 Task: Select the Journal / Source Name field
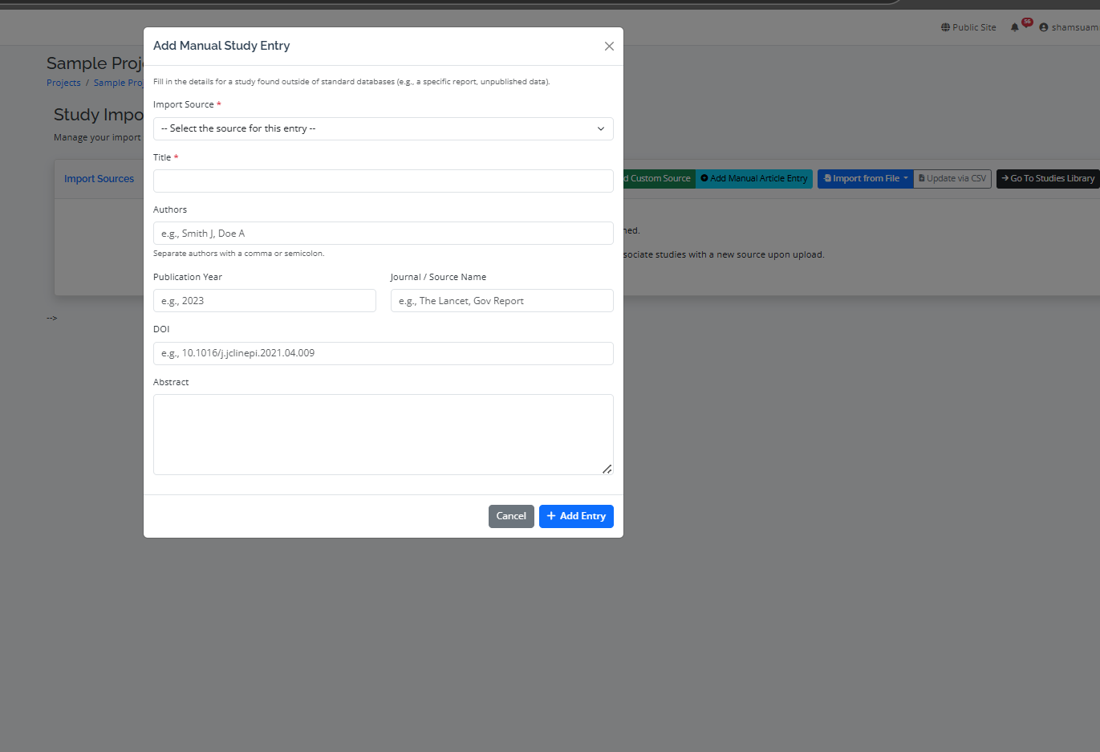point(501,301)
